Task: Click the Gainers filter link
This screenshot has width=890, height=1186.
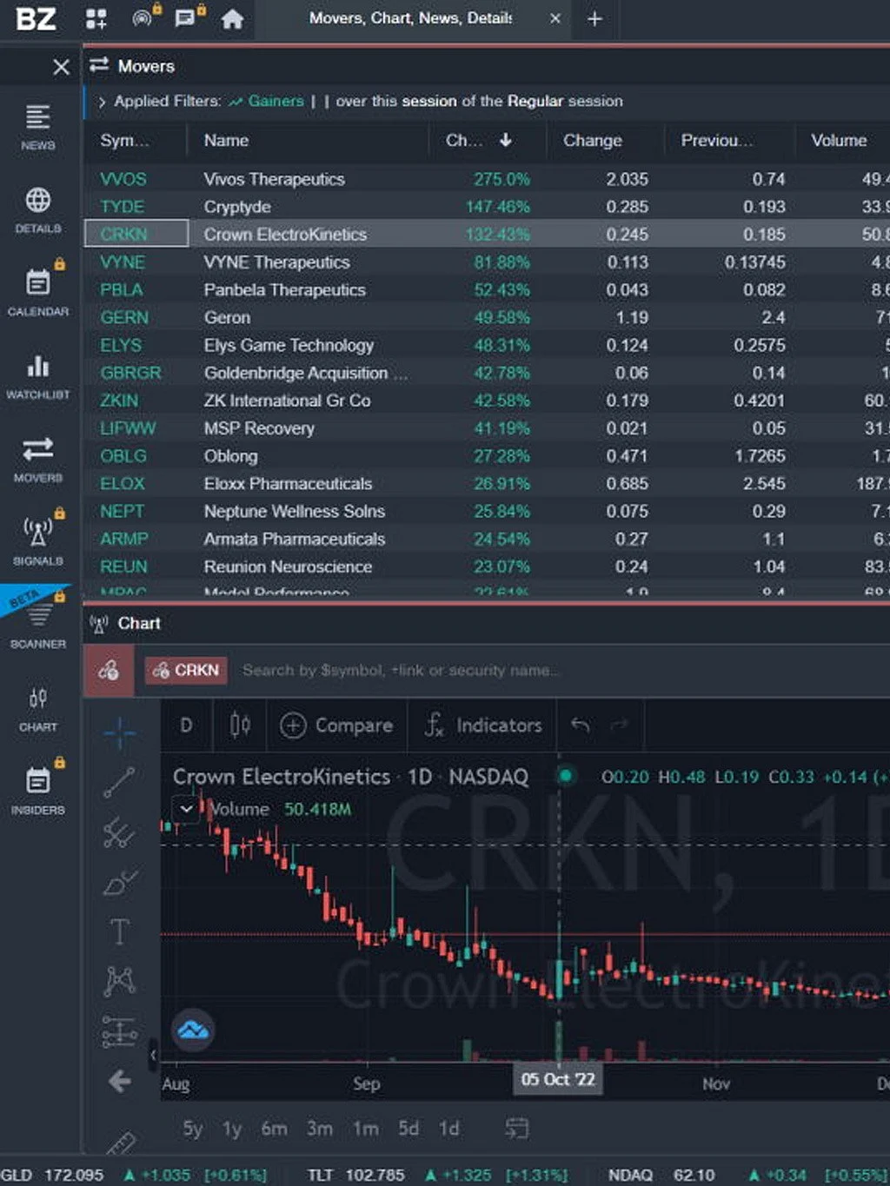Action: click(x=276, y=101)
